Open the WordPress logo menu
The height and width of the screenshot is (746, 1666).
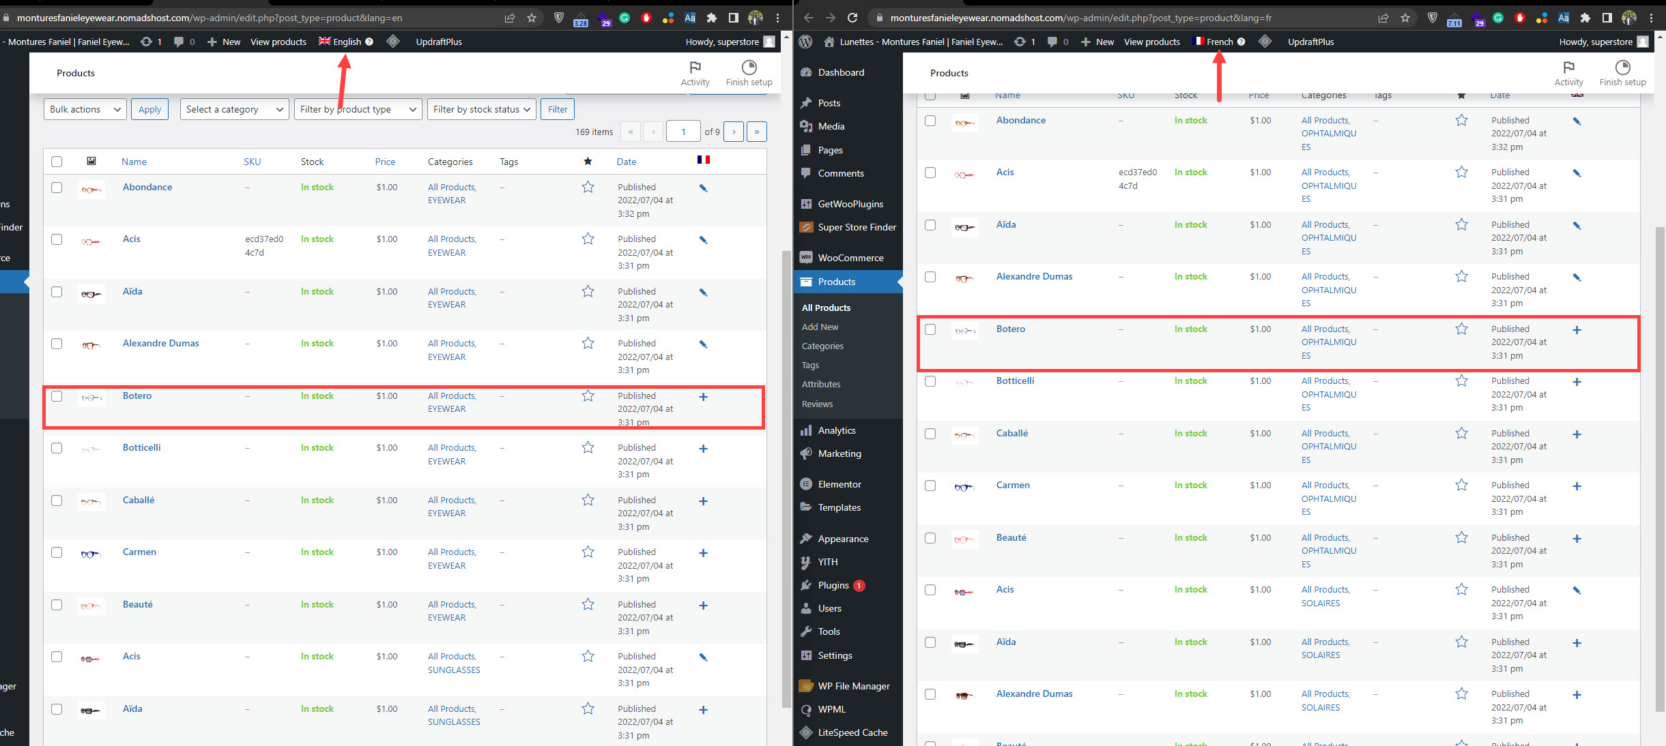click(805, 42)
